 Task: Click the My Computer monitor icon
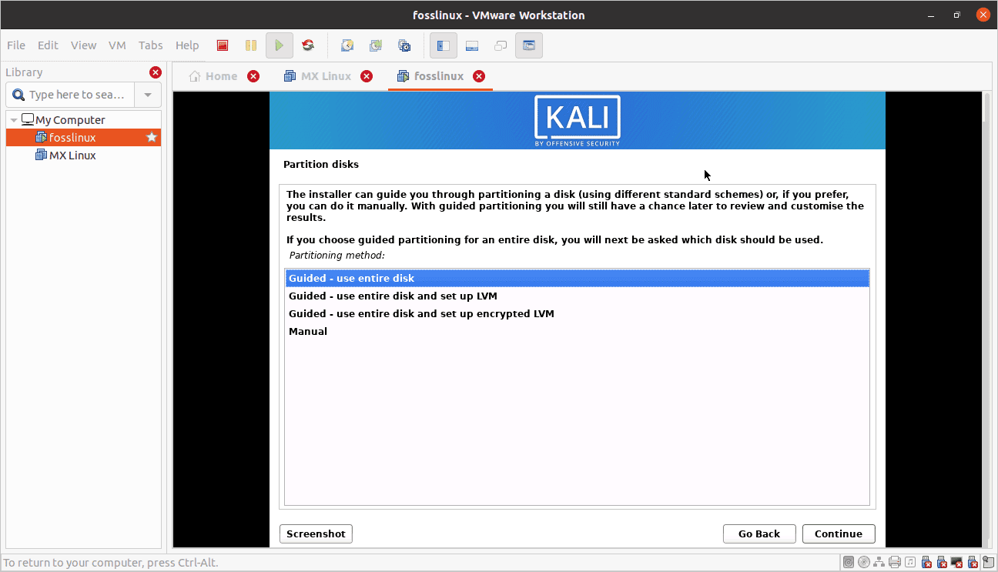28,119
